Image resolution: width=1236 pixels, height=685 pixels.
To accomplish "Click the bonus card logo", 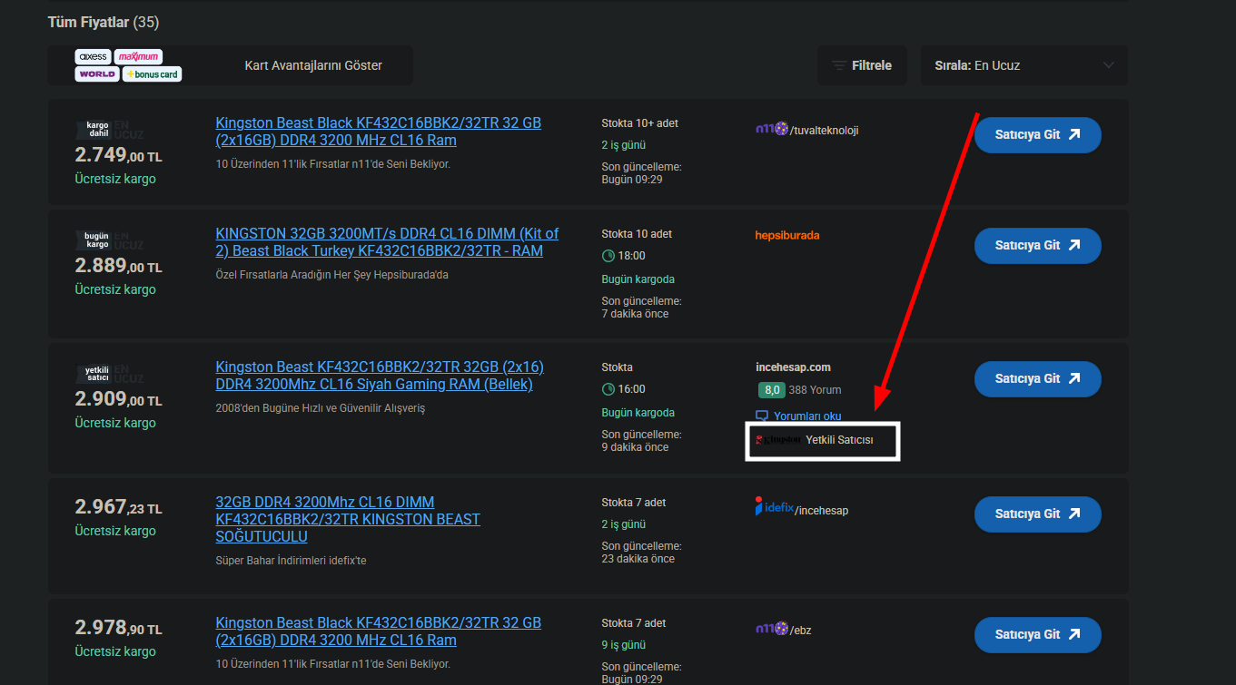I will pyautogui.click(x=153, y=73).
